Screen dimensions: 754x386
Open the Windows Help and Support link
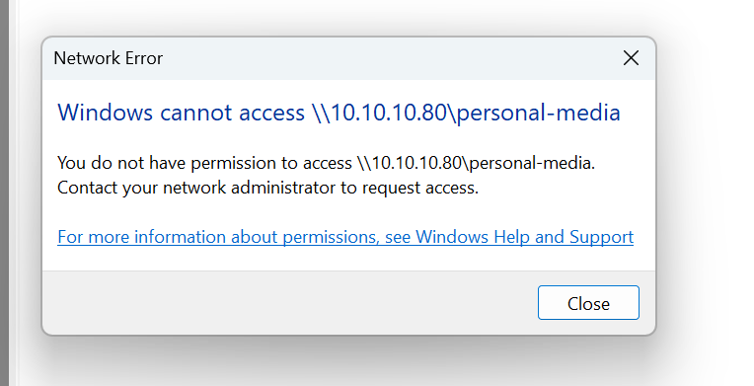[x=345, y=237]
